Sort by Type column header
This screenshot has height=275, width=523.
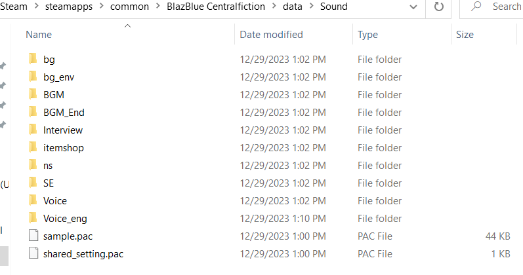pos(367,35)
